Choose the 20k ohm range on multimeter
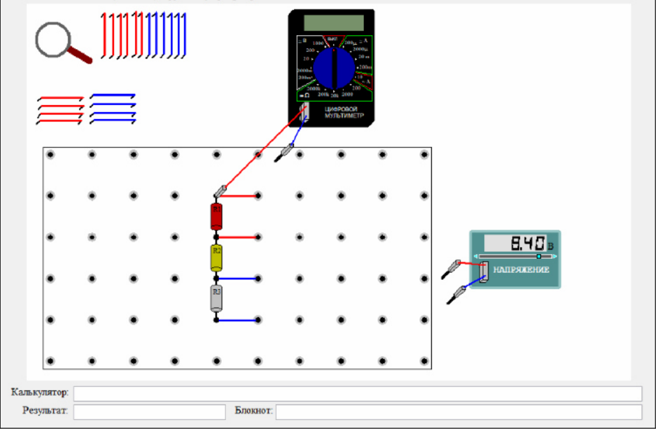Viewport: 656px width, 429px height. 335,96
